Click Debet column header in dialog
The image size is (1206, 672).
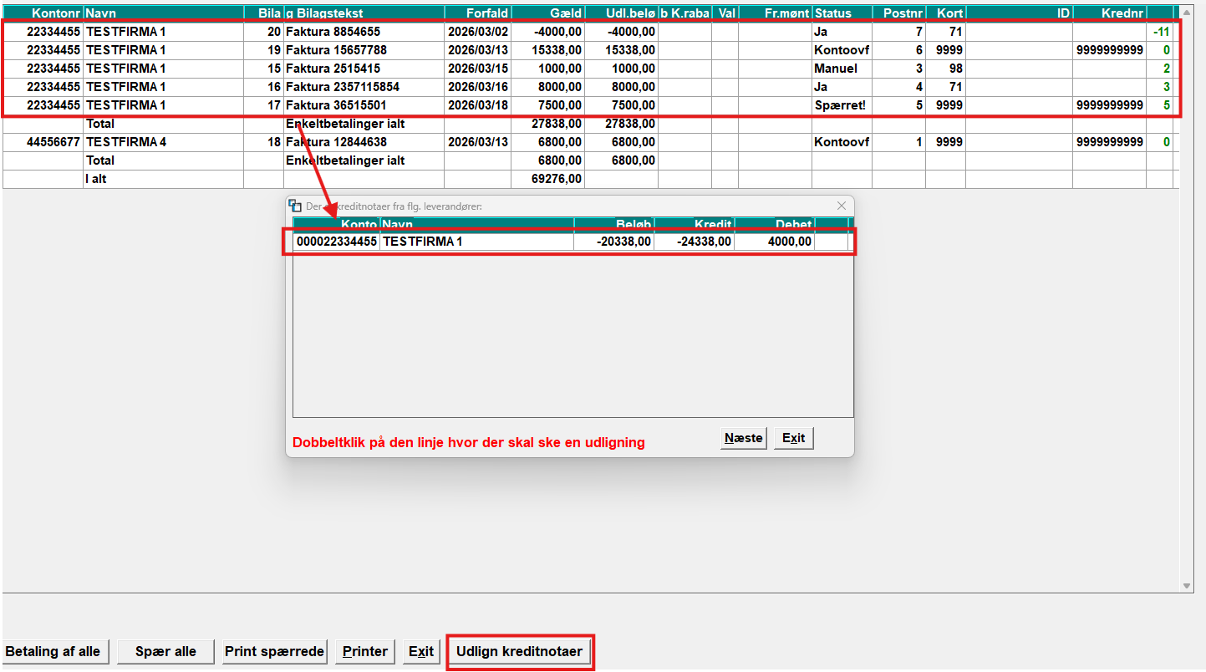pyautogui.click(x=774, y=224)
